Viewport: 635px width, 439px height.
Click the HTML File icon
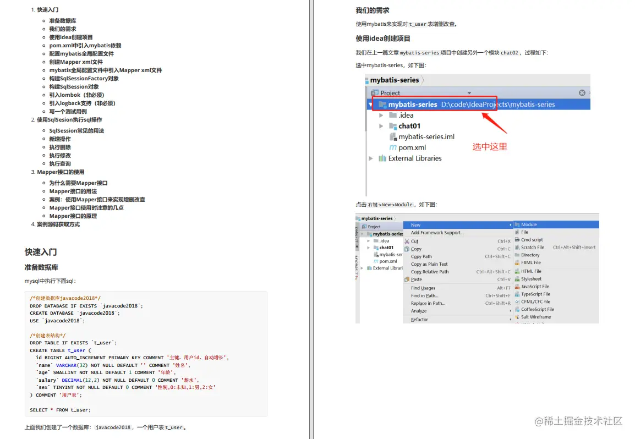pos(517,271)
